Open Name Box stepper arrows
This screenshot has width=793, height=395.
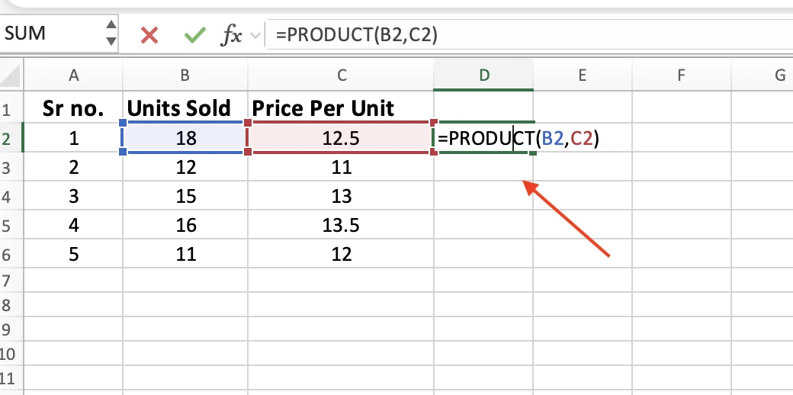(111, 34)
